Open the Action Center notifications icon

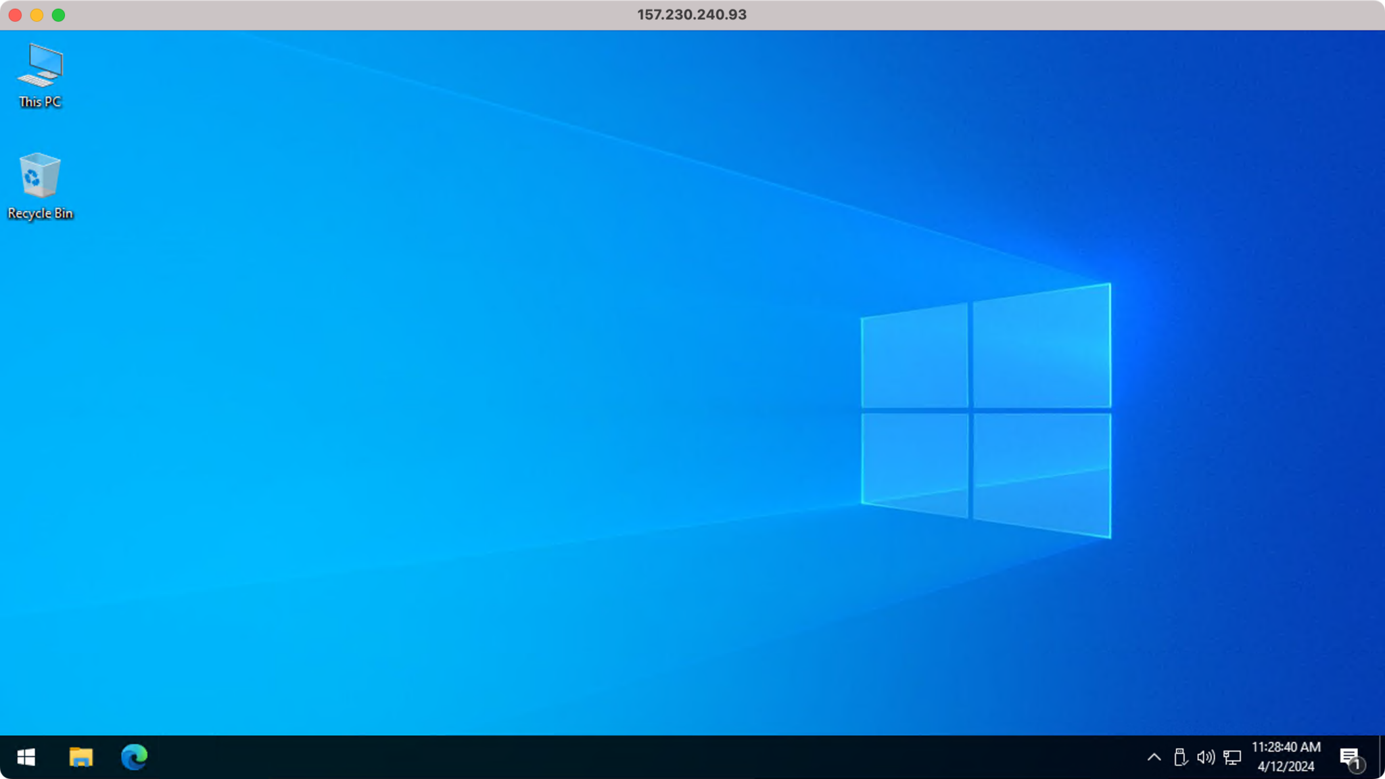pos(1348,757)
